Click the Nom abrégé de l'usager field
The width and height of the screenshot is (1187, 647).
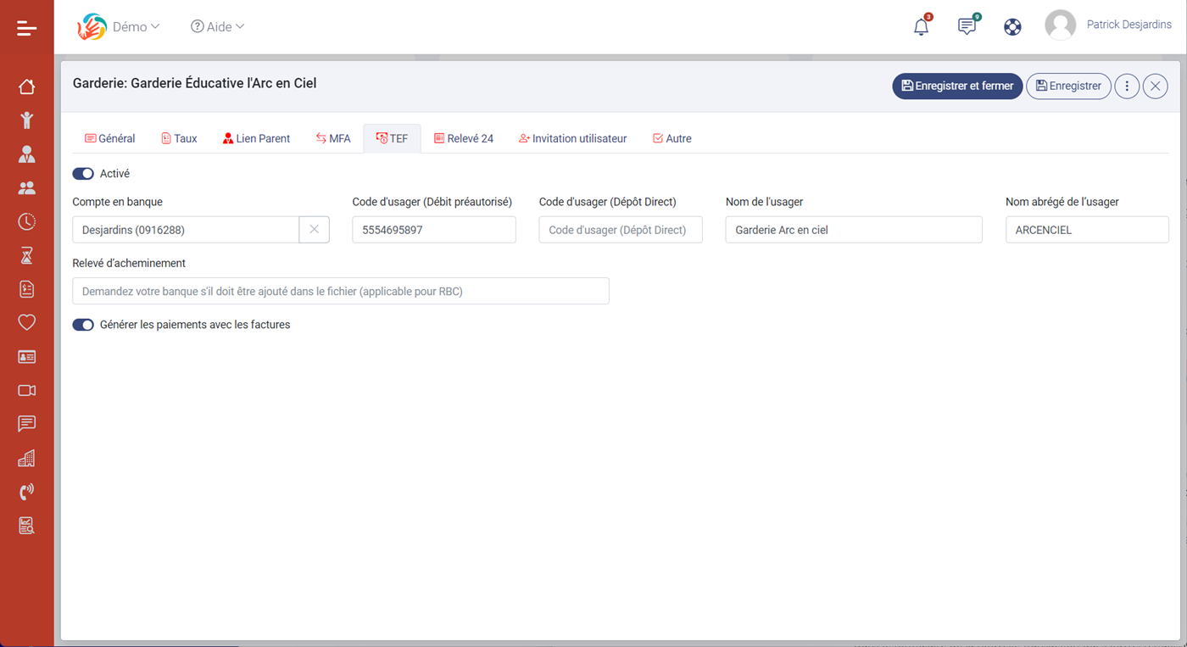click(1087, 230)
